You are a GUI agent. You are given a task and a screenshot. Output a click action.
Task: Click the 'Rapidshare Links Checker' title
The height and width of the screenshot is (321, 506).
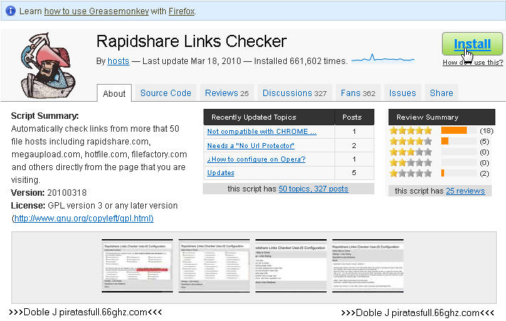(x=191, y=41)
